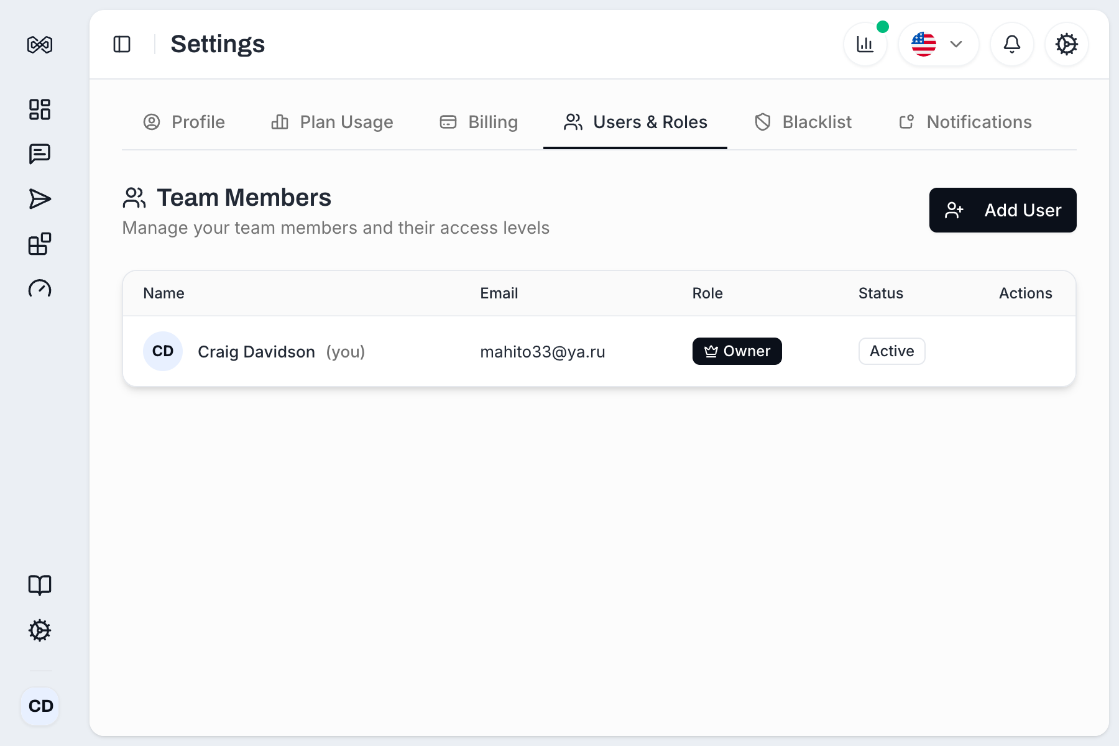Click the app logo at top left

(x=39, y=44)
